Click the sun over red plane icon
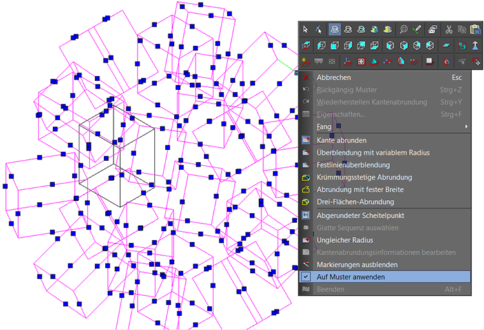Image resolution: width=484 pixels, height=330 pixels. [306, 61]
